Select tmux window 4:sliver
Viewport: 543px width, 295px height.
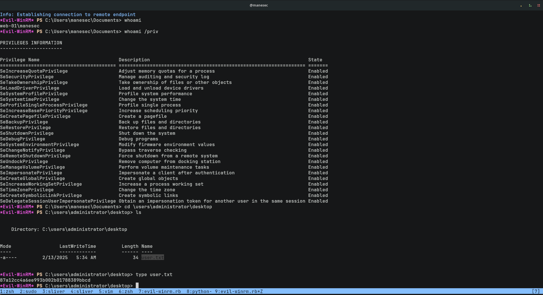click(82, 291)
